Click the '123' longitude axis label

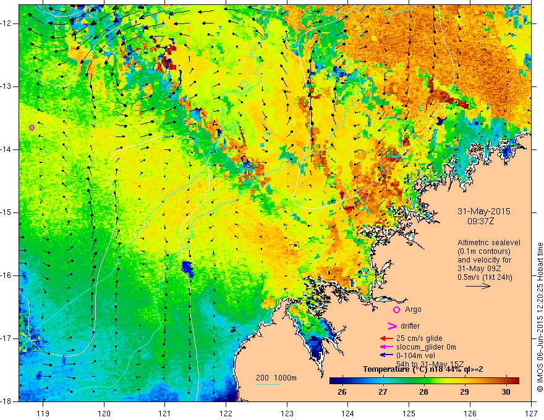[287, 413]
